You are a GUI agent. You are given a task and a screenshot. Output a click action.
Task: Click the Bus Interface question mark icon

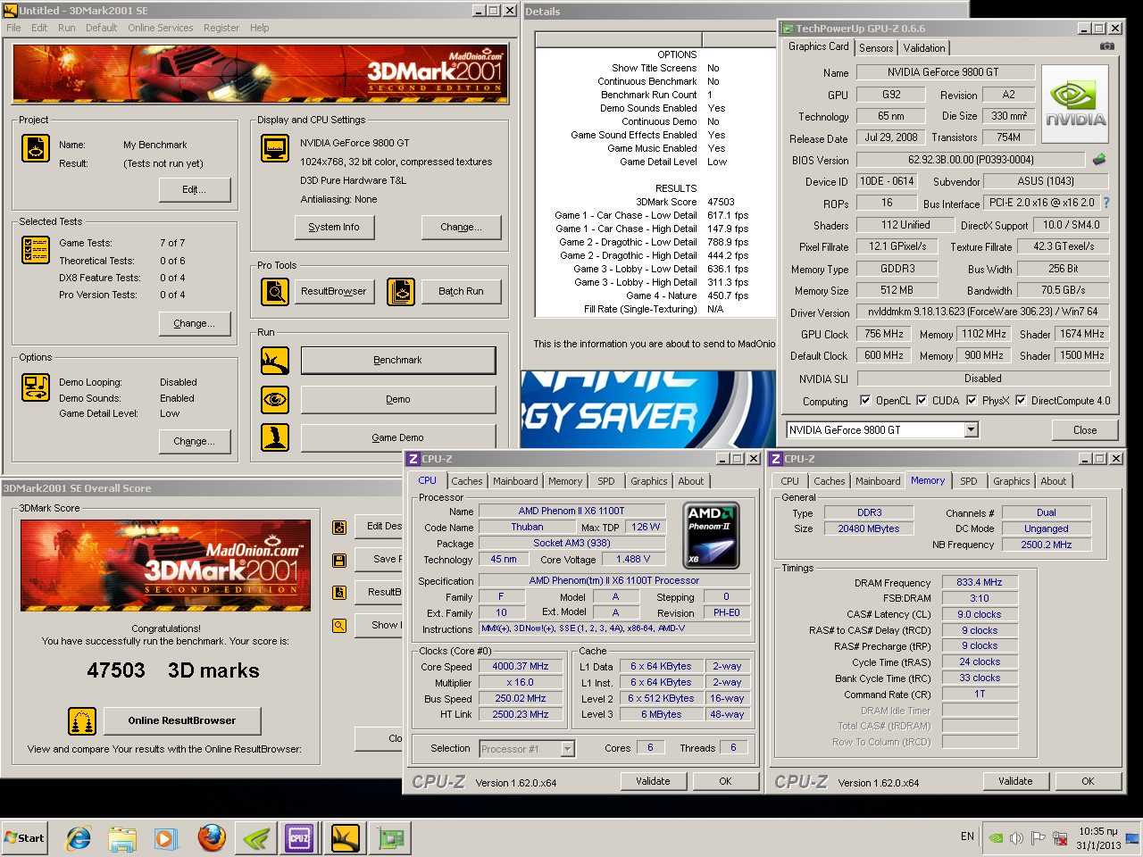point(1106,203)
